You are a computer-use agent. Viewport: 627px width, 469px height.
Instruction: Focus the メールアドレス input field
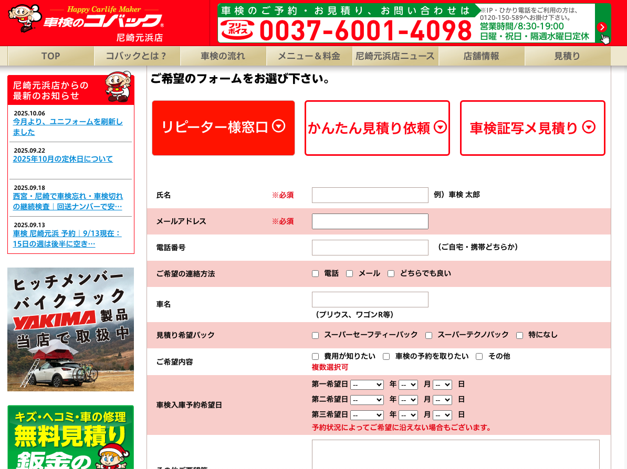tap(370, 221)
